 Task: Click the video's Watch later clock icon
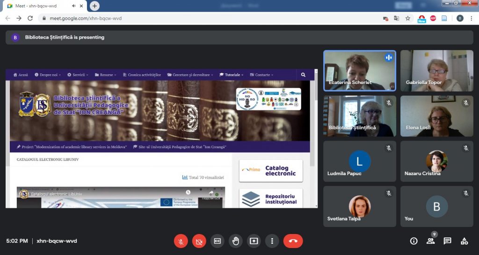tap(188, 192)
